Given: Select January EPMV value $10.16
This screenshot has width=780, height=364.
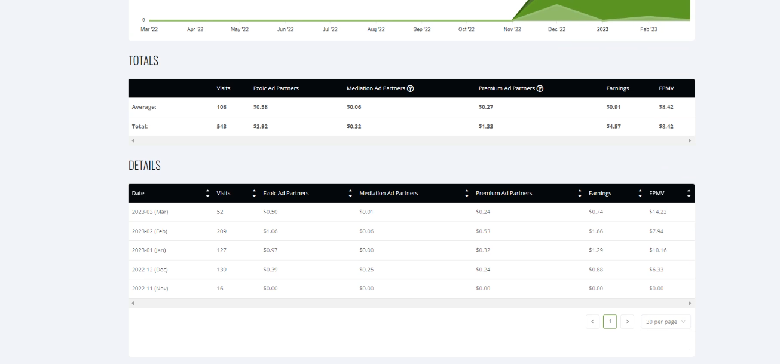Looking at the screenshot, I should 657,250.
